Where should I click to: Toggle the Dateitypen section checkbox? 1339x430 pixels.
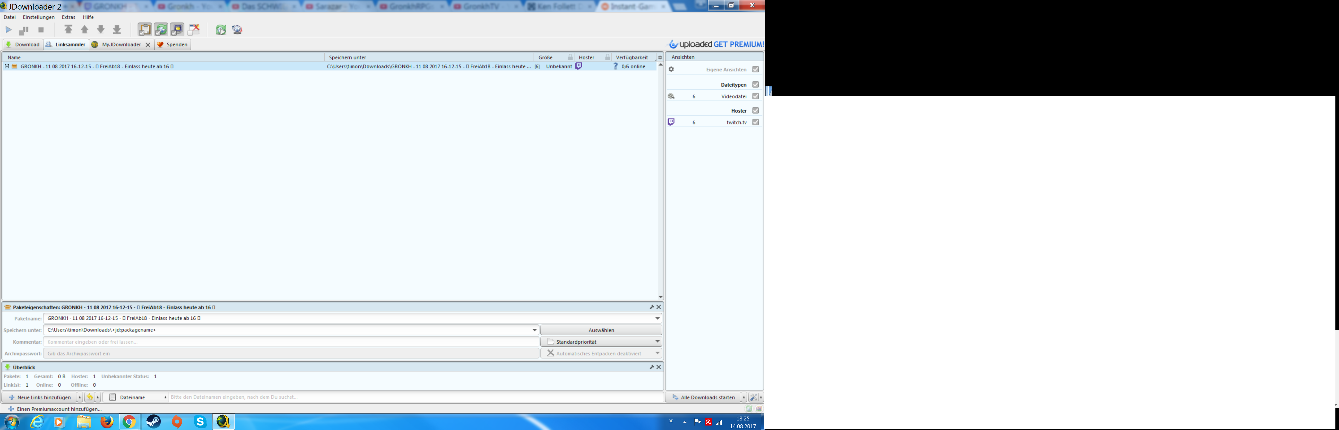coord(755,84)
